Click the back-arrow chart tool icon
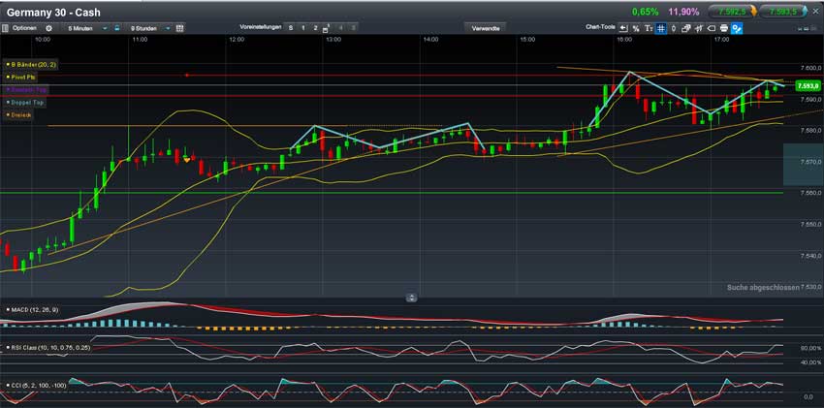The height and width of the screenshot is (408, 824). (623, 28)
